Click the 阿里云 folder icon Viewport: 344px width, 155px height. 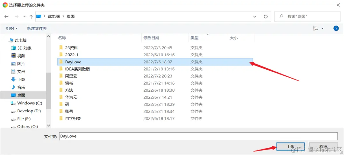[61, 76]
